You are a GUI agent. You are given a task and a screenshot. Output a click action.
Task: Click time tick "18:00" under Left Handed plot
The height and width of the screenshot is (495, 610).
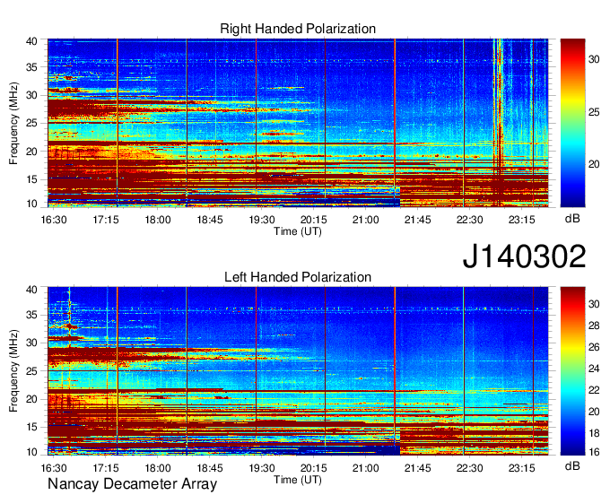tap(158, 468)
